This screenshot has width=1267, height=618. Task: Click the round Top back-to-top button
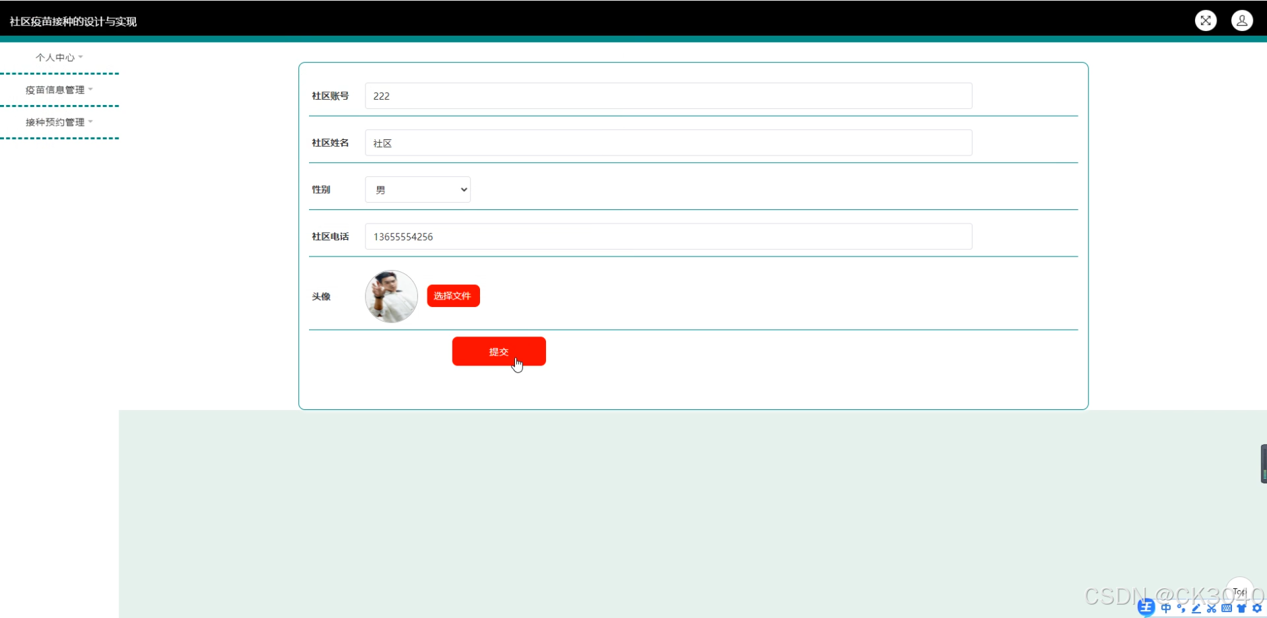(1239, 590)
